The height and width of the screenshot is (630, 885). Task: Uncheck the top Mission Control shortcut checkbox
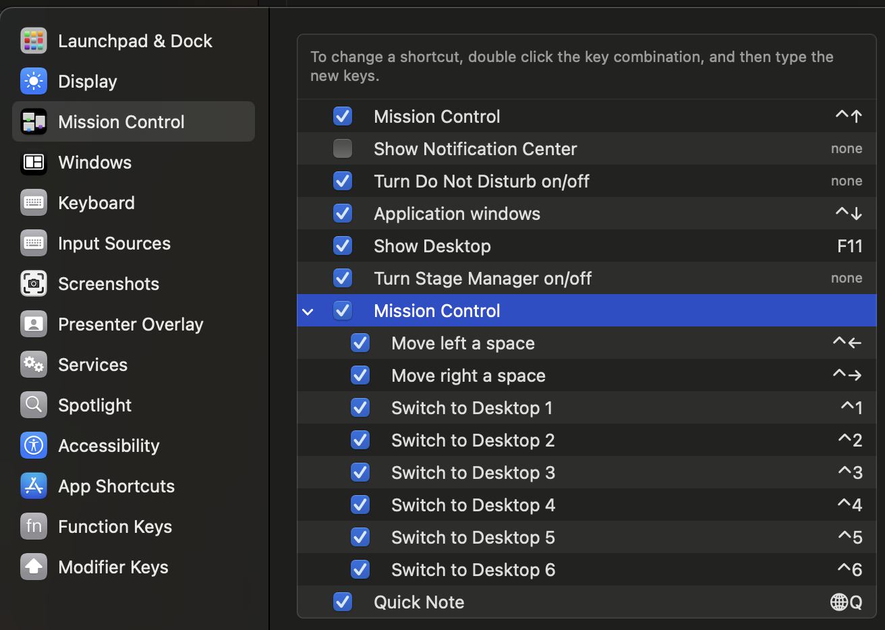(343, 116)
